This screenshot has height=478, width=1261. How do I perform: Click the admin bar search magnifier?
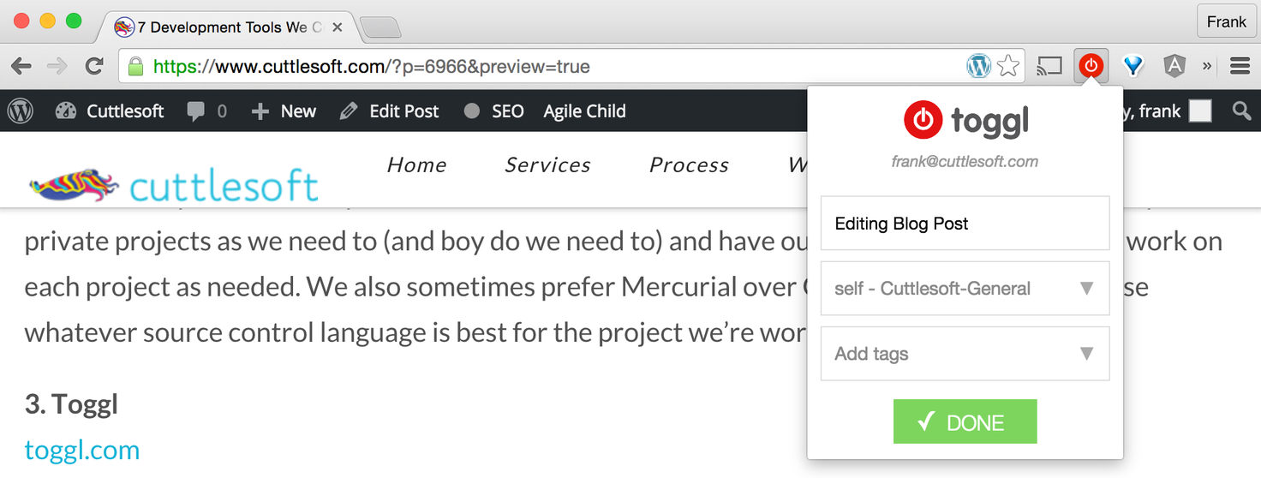[1240, 111]
